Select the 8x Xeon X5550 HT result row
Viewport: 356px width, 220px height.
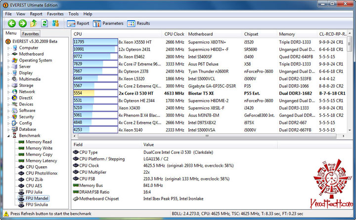coord(210,42)
